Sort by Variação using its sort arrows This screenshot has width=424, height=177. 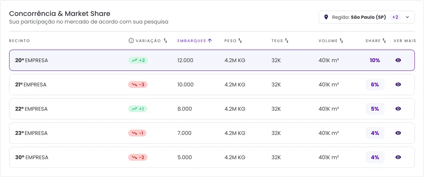tap(165, 41)
